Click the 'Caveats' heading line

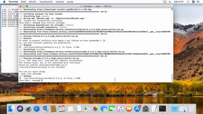point(28,38)
